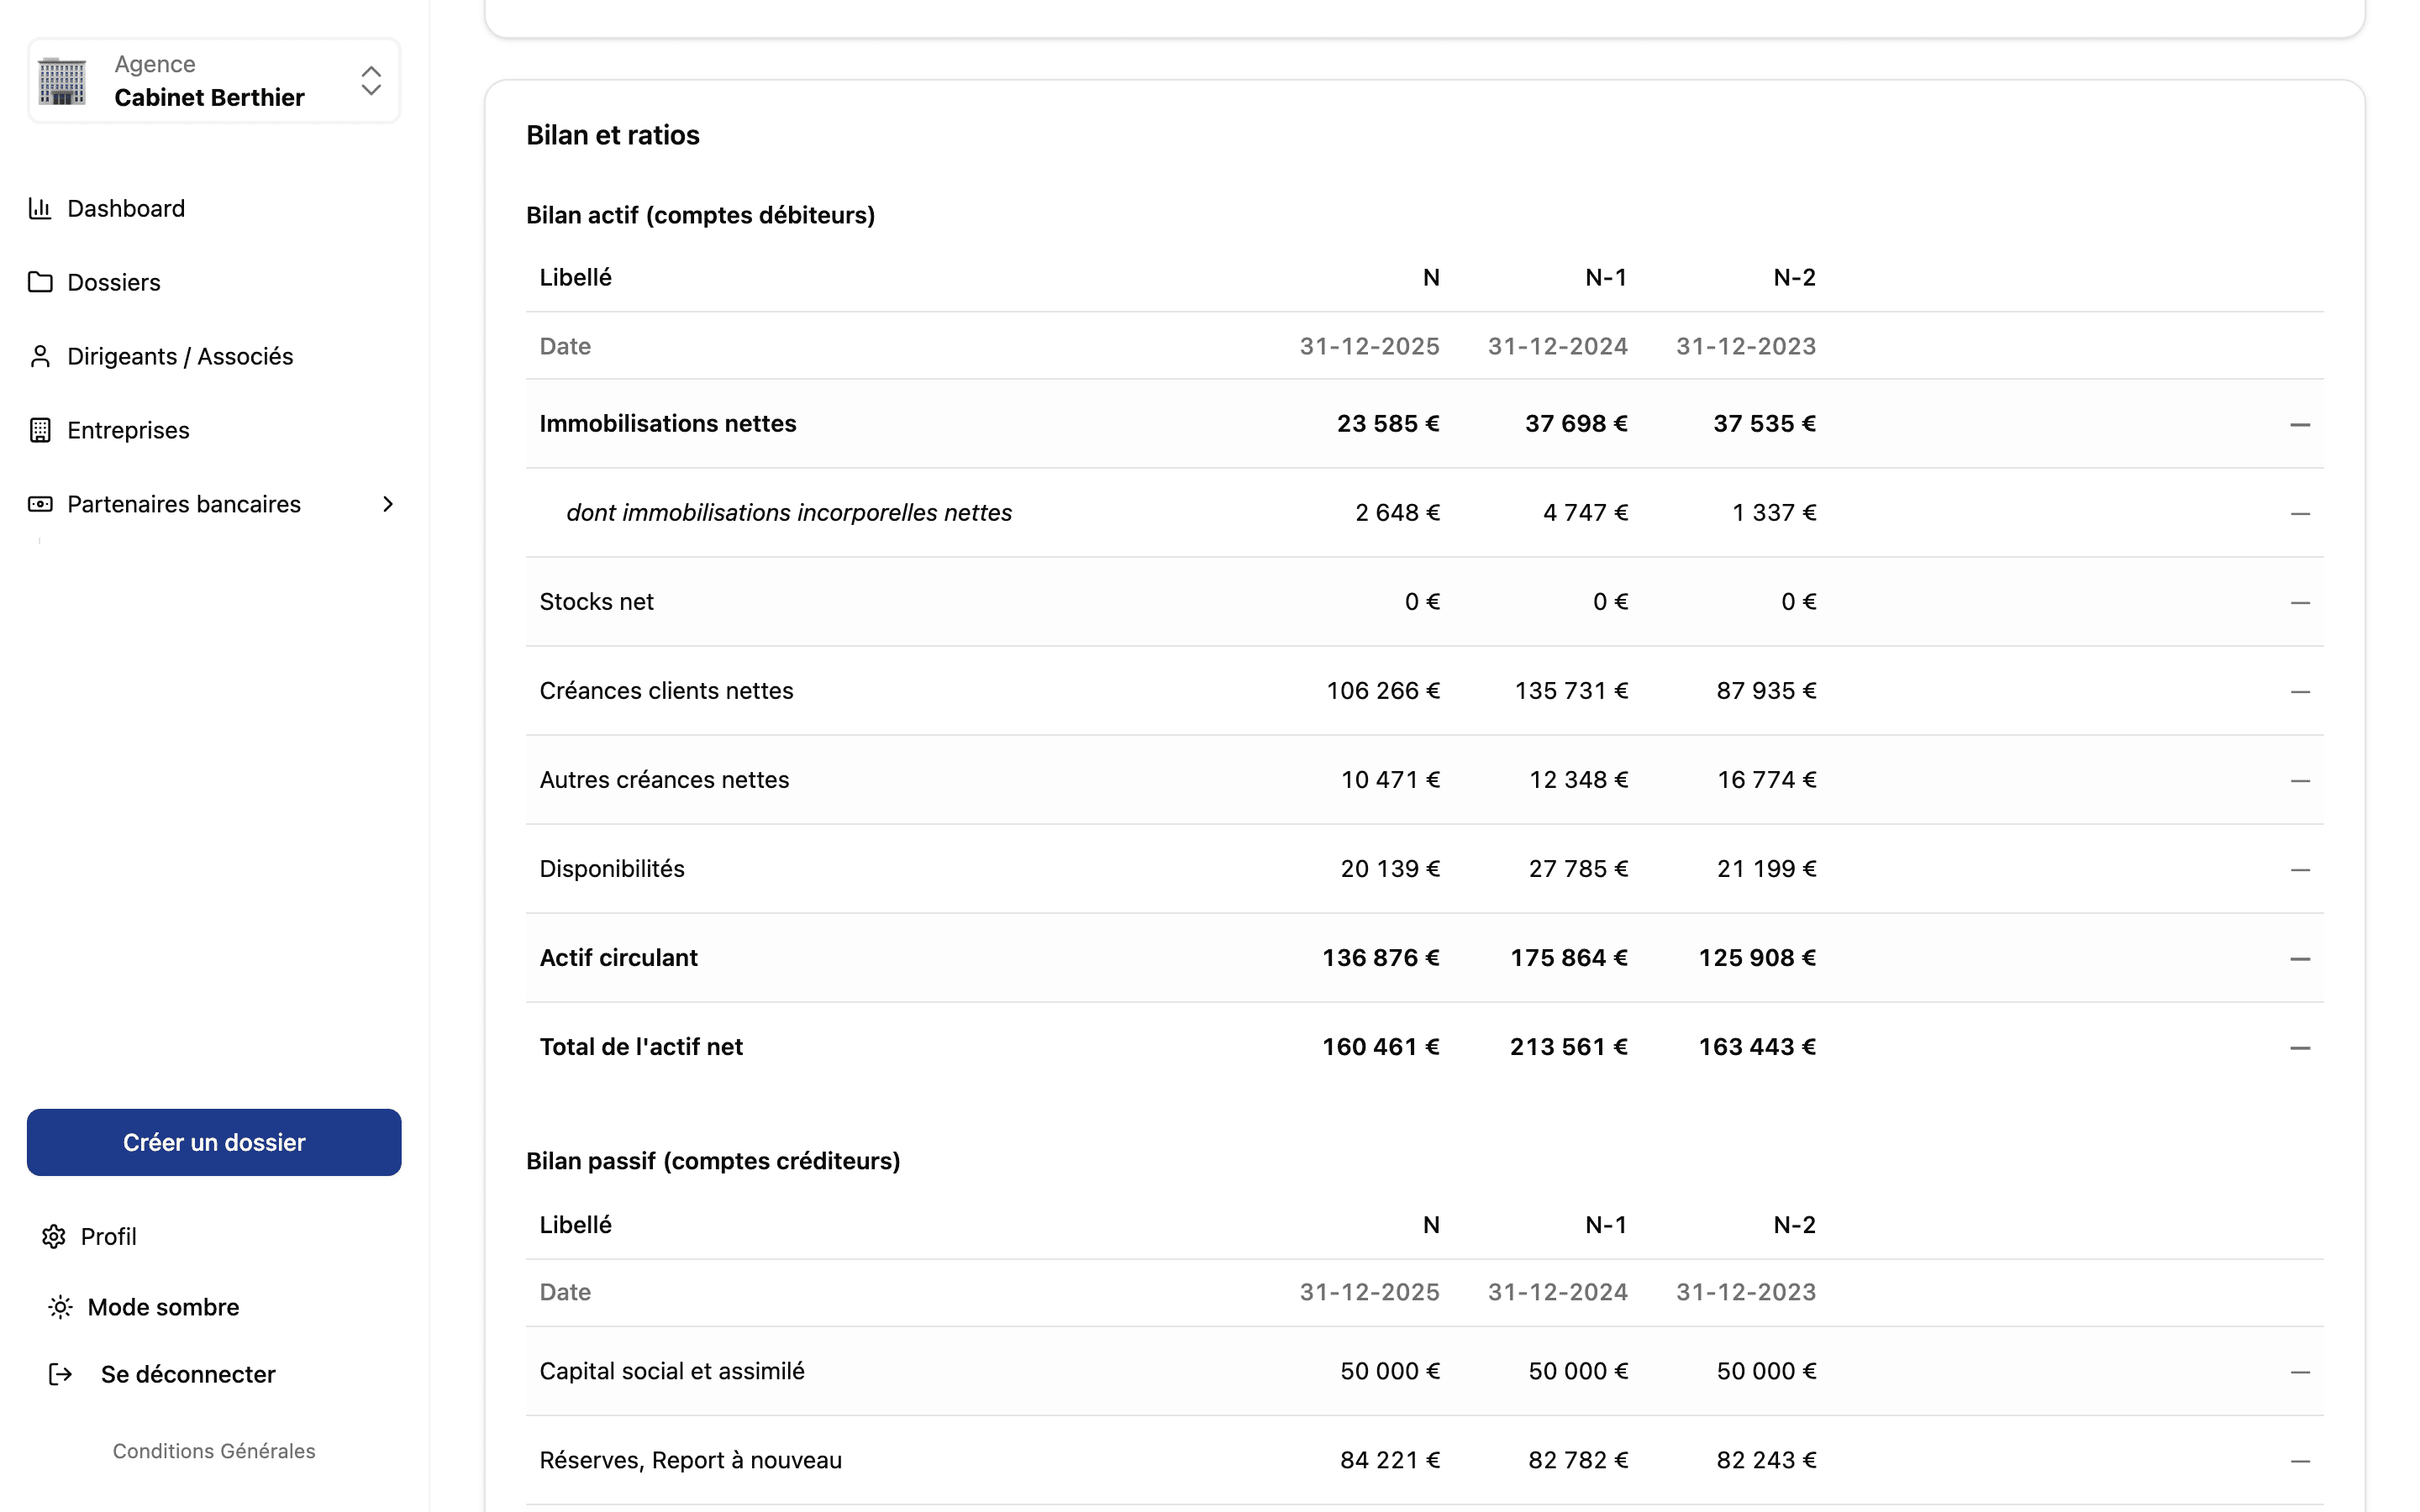This screenshot has width=2420, height=1512.
Task: Expand the Partenaires bancaires submenu chevron
Action: pyautogui.click(x=388, y=504)
